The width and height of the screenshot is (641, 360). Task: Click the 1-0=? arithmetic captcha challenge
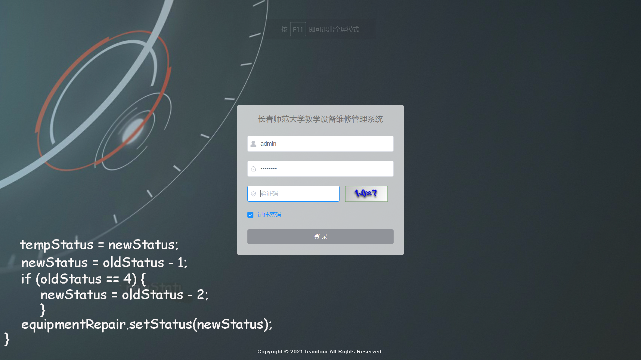pyautogui.click(x=366, y=193)
